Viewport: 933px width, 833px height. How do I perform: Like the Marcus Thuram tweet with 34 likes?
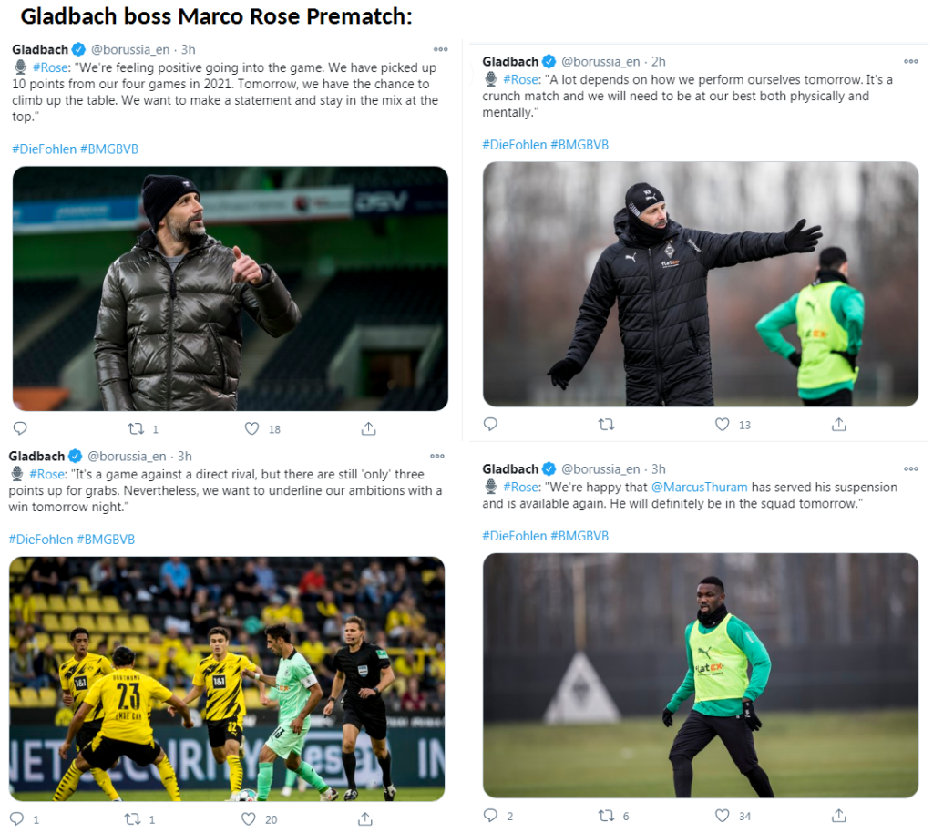click(722, 815)
